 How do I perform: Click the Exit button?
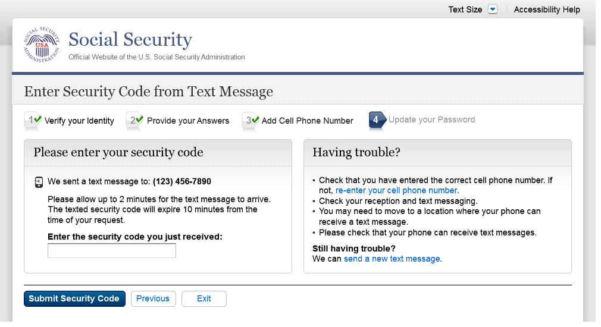coord(204,298)
